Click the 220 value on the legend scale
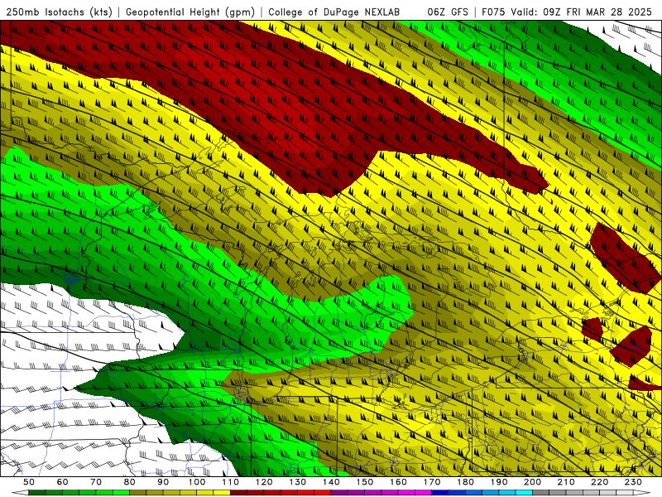Viewport: 662px width, 497px height. (x=599, y=482)
